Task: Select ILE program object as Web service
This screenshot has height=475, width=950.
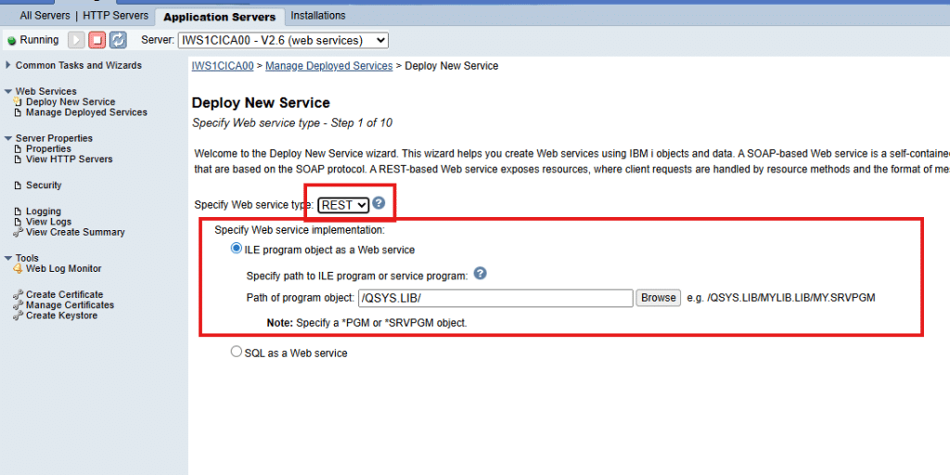Action: click(x=237, y=249)
